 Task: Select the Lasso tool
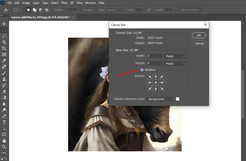(4, 36)
